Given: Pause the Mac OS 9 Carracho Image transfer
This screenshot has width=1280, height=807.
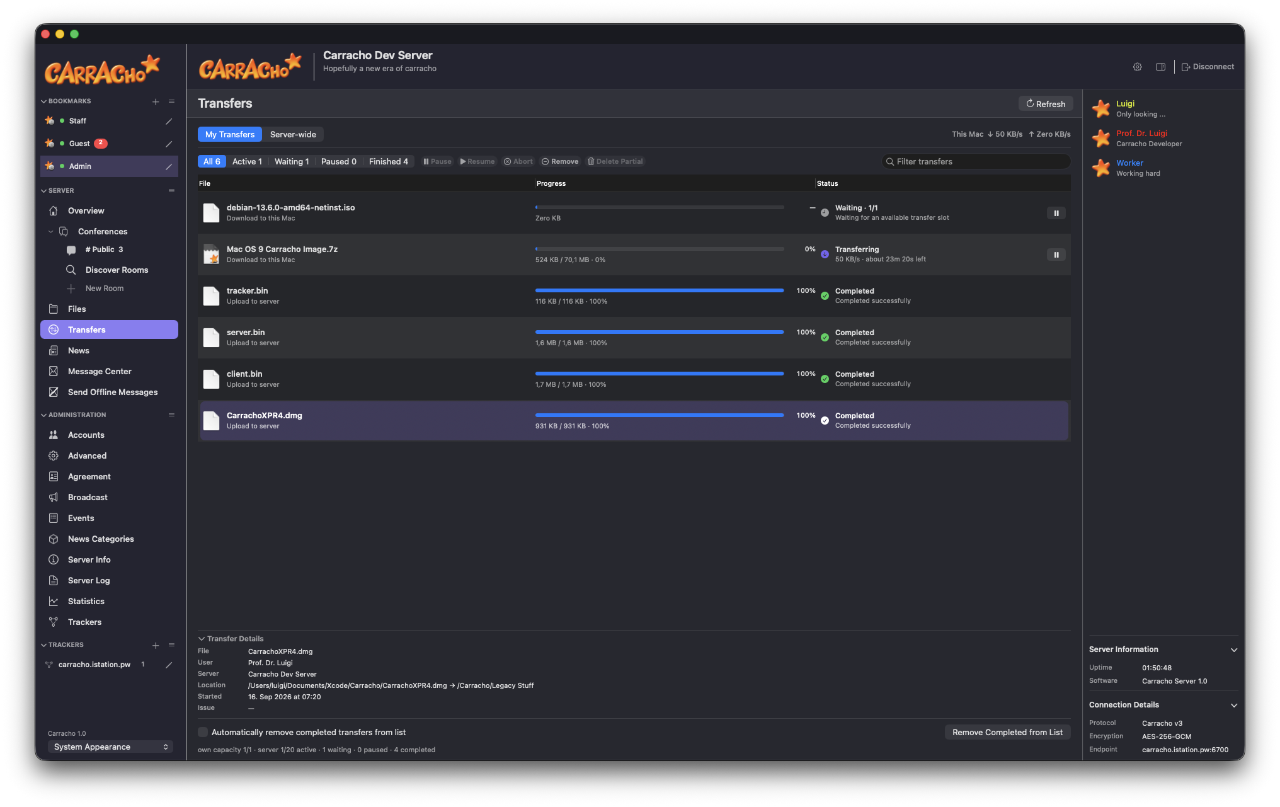Looking at the screenshot, I should [x=1056, y=255].
